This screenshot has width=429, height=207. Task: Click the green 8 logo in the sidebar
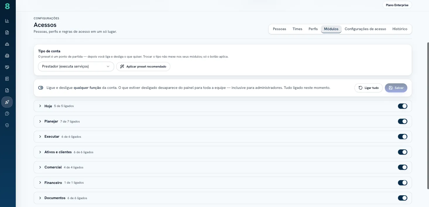click(x=7, y=6)
